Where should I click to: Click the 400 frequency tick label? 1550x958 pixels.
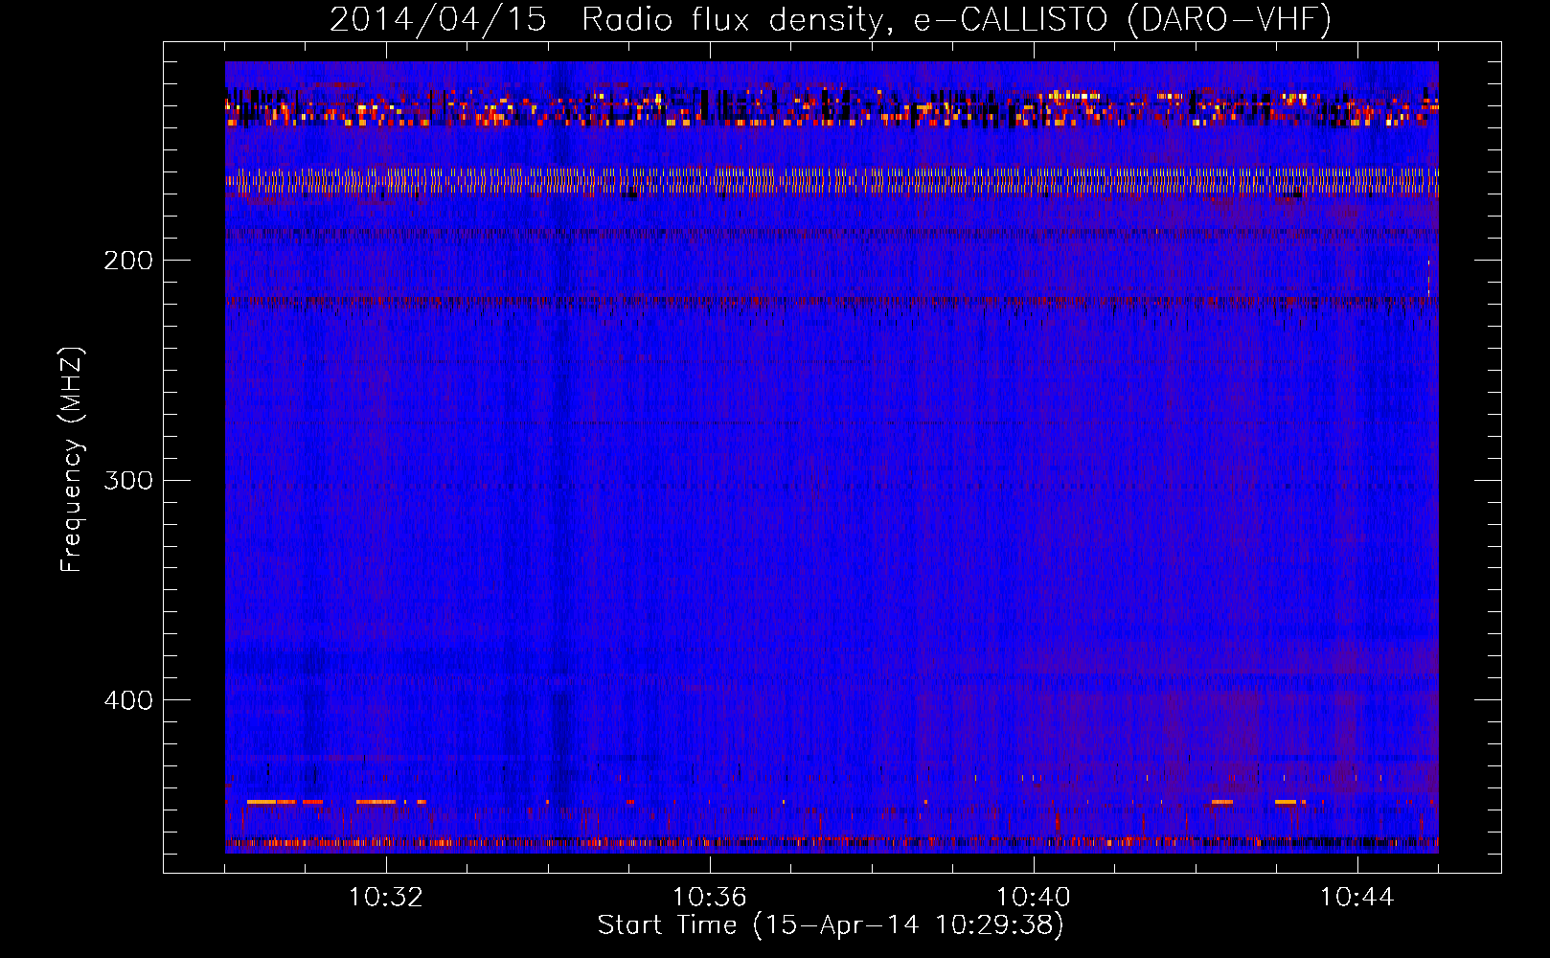128,700
